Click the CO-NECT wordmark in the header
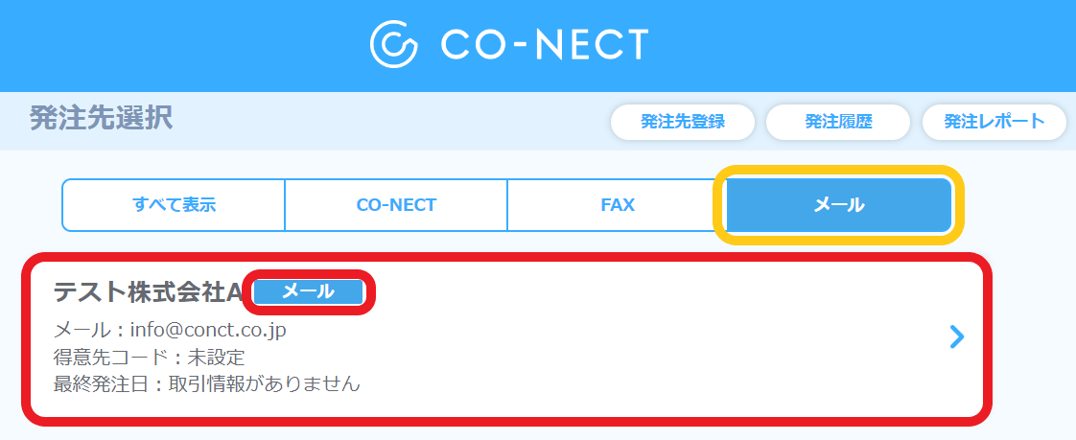Viewport: 1076px width, 440px height. [x=545, y=44]
